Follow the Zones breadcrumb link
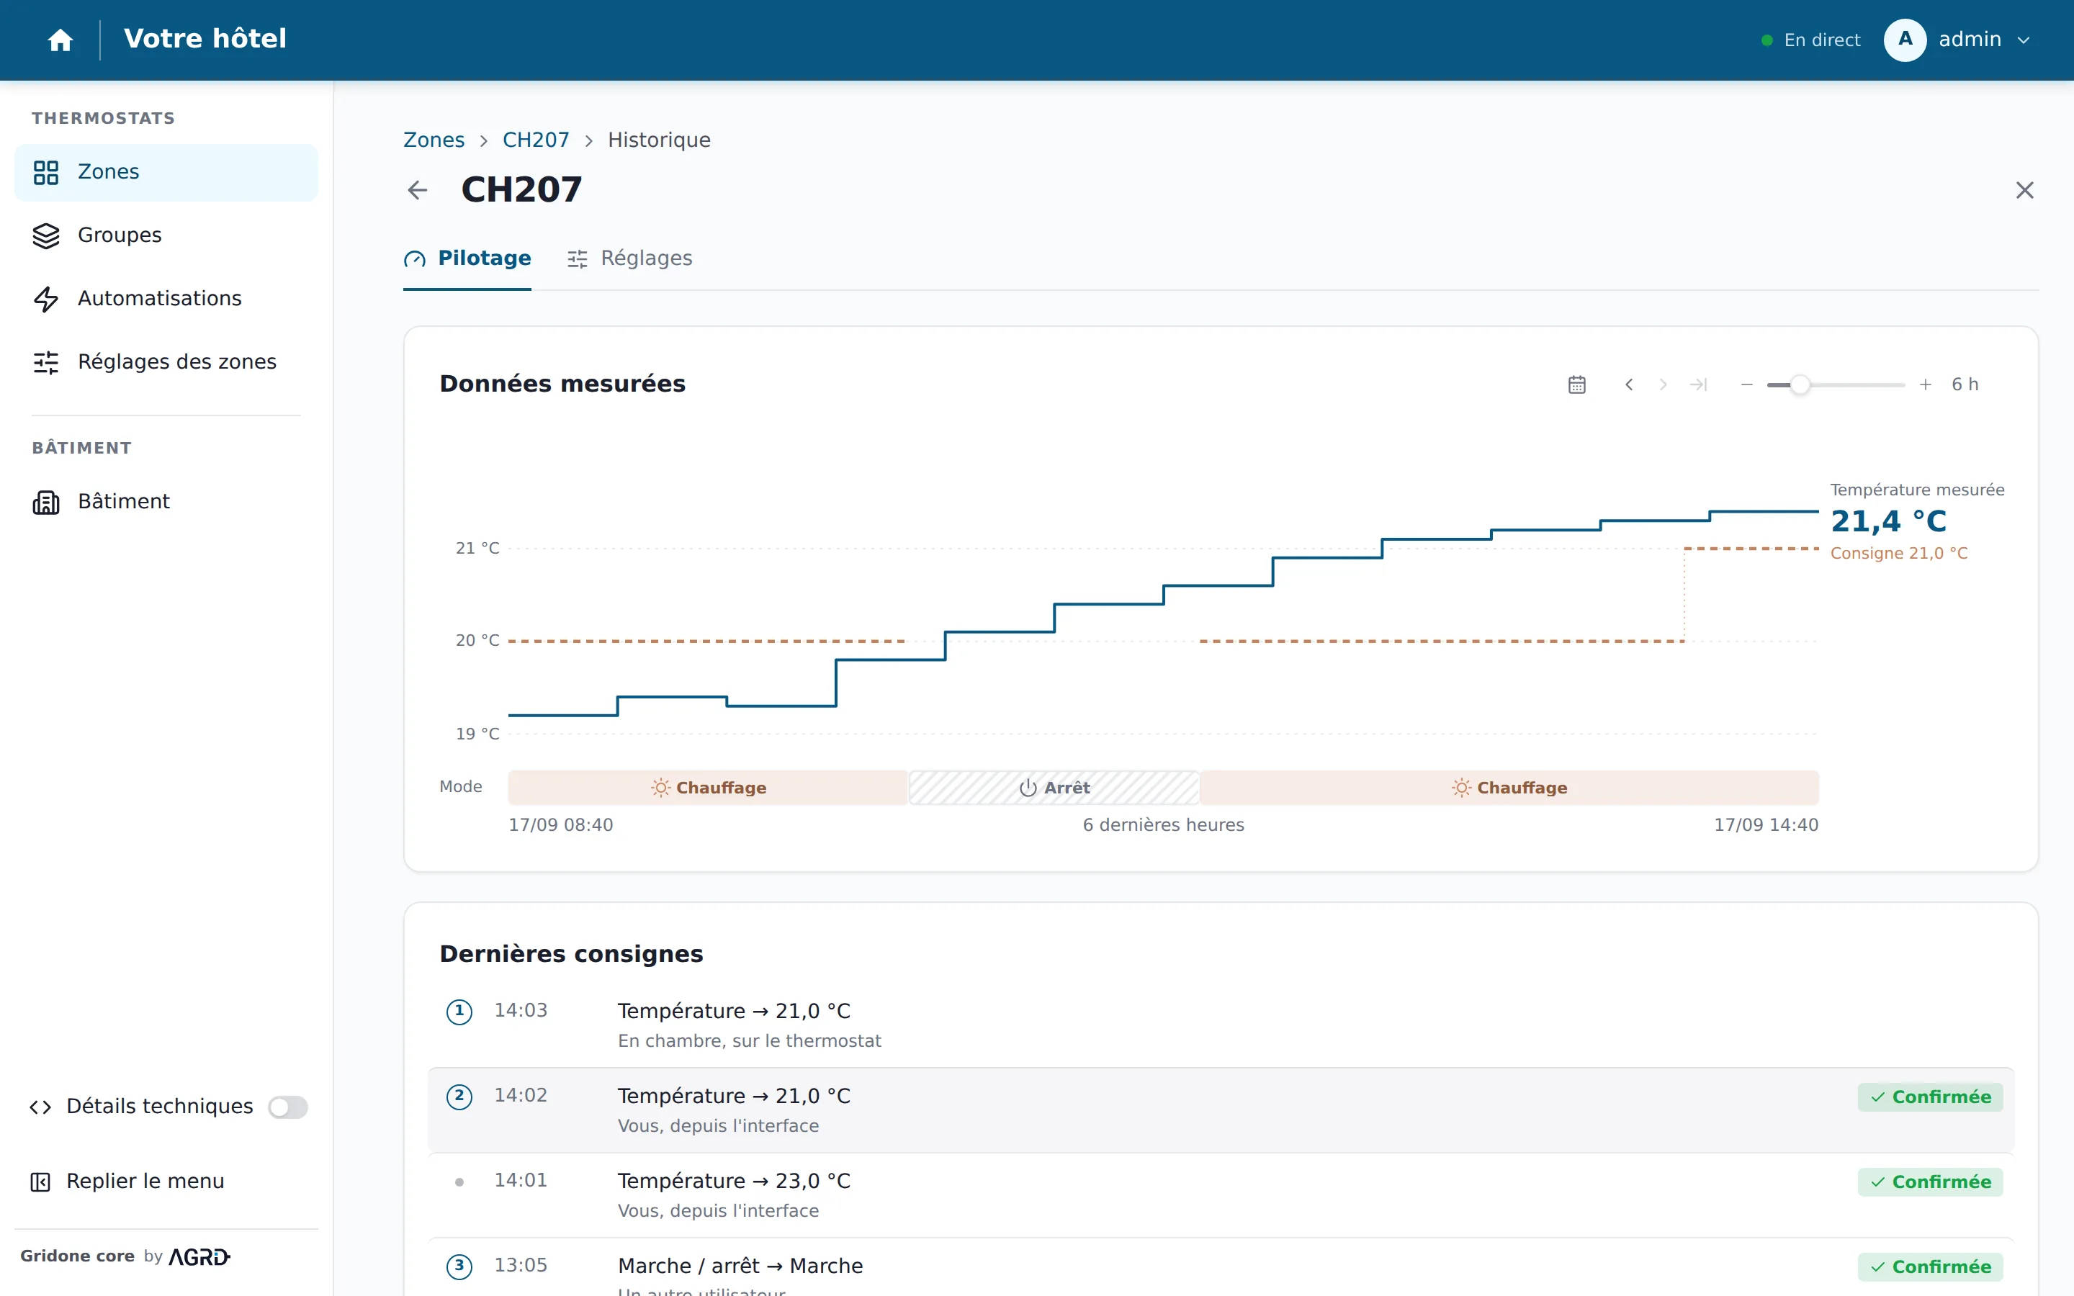 434,140
